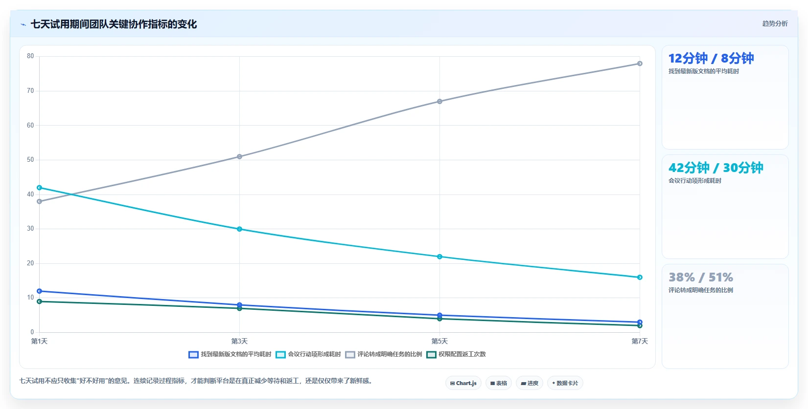Click the 表格 chip
Image resolution: width=808 pixels, height=409 pixels.
(499, 383)
